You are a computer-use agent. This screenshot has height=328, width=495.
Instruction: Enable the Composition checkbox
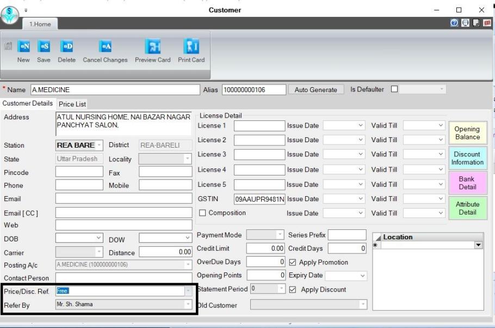point(203,213)
